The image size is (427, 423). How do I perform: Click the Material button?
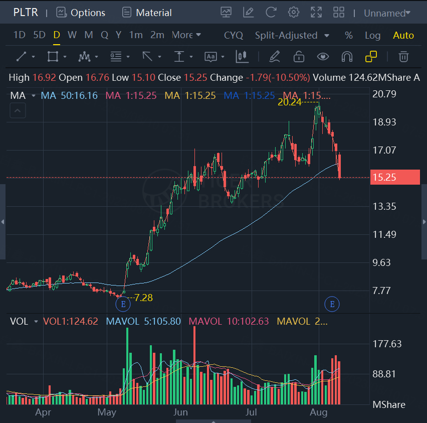point(147,13)
